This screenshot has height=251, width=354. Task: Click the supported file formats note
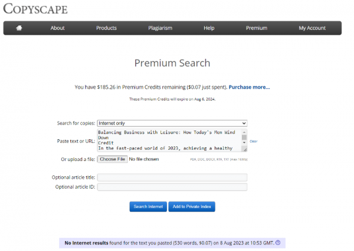[x=219, y=159]
